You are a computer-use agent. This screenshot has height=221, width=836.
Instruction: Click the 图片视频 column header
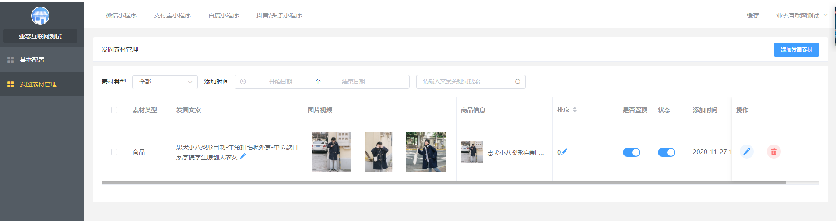[x=320, y=110]
